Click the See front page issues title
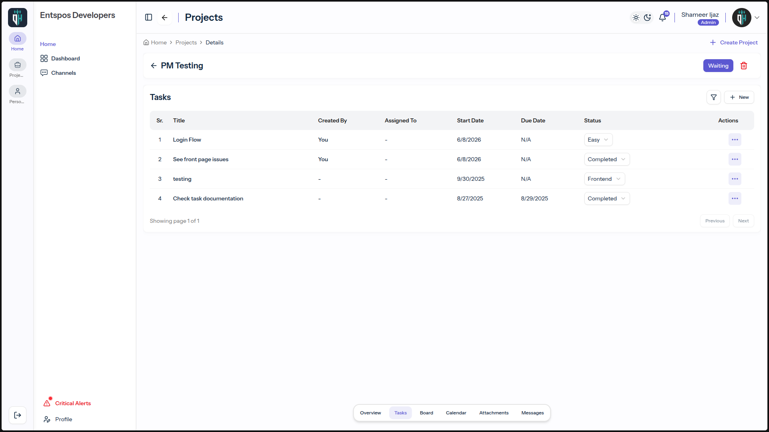This screenshot has height=432, width=769. coord(201,159)
